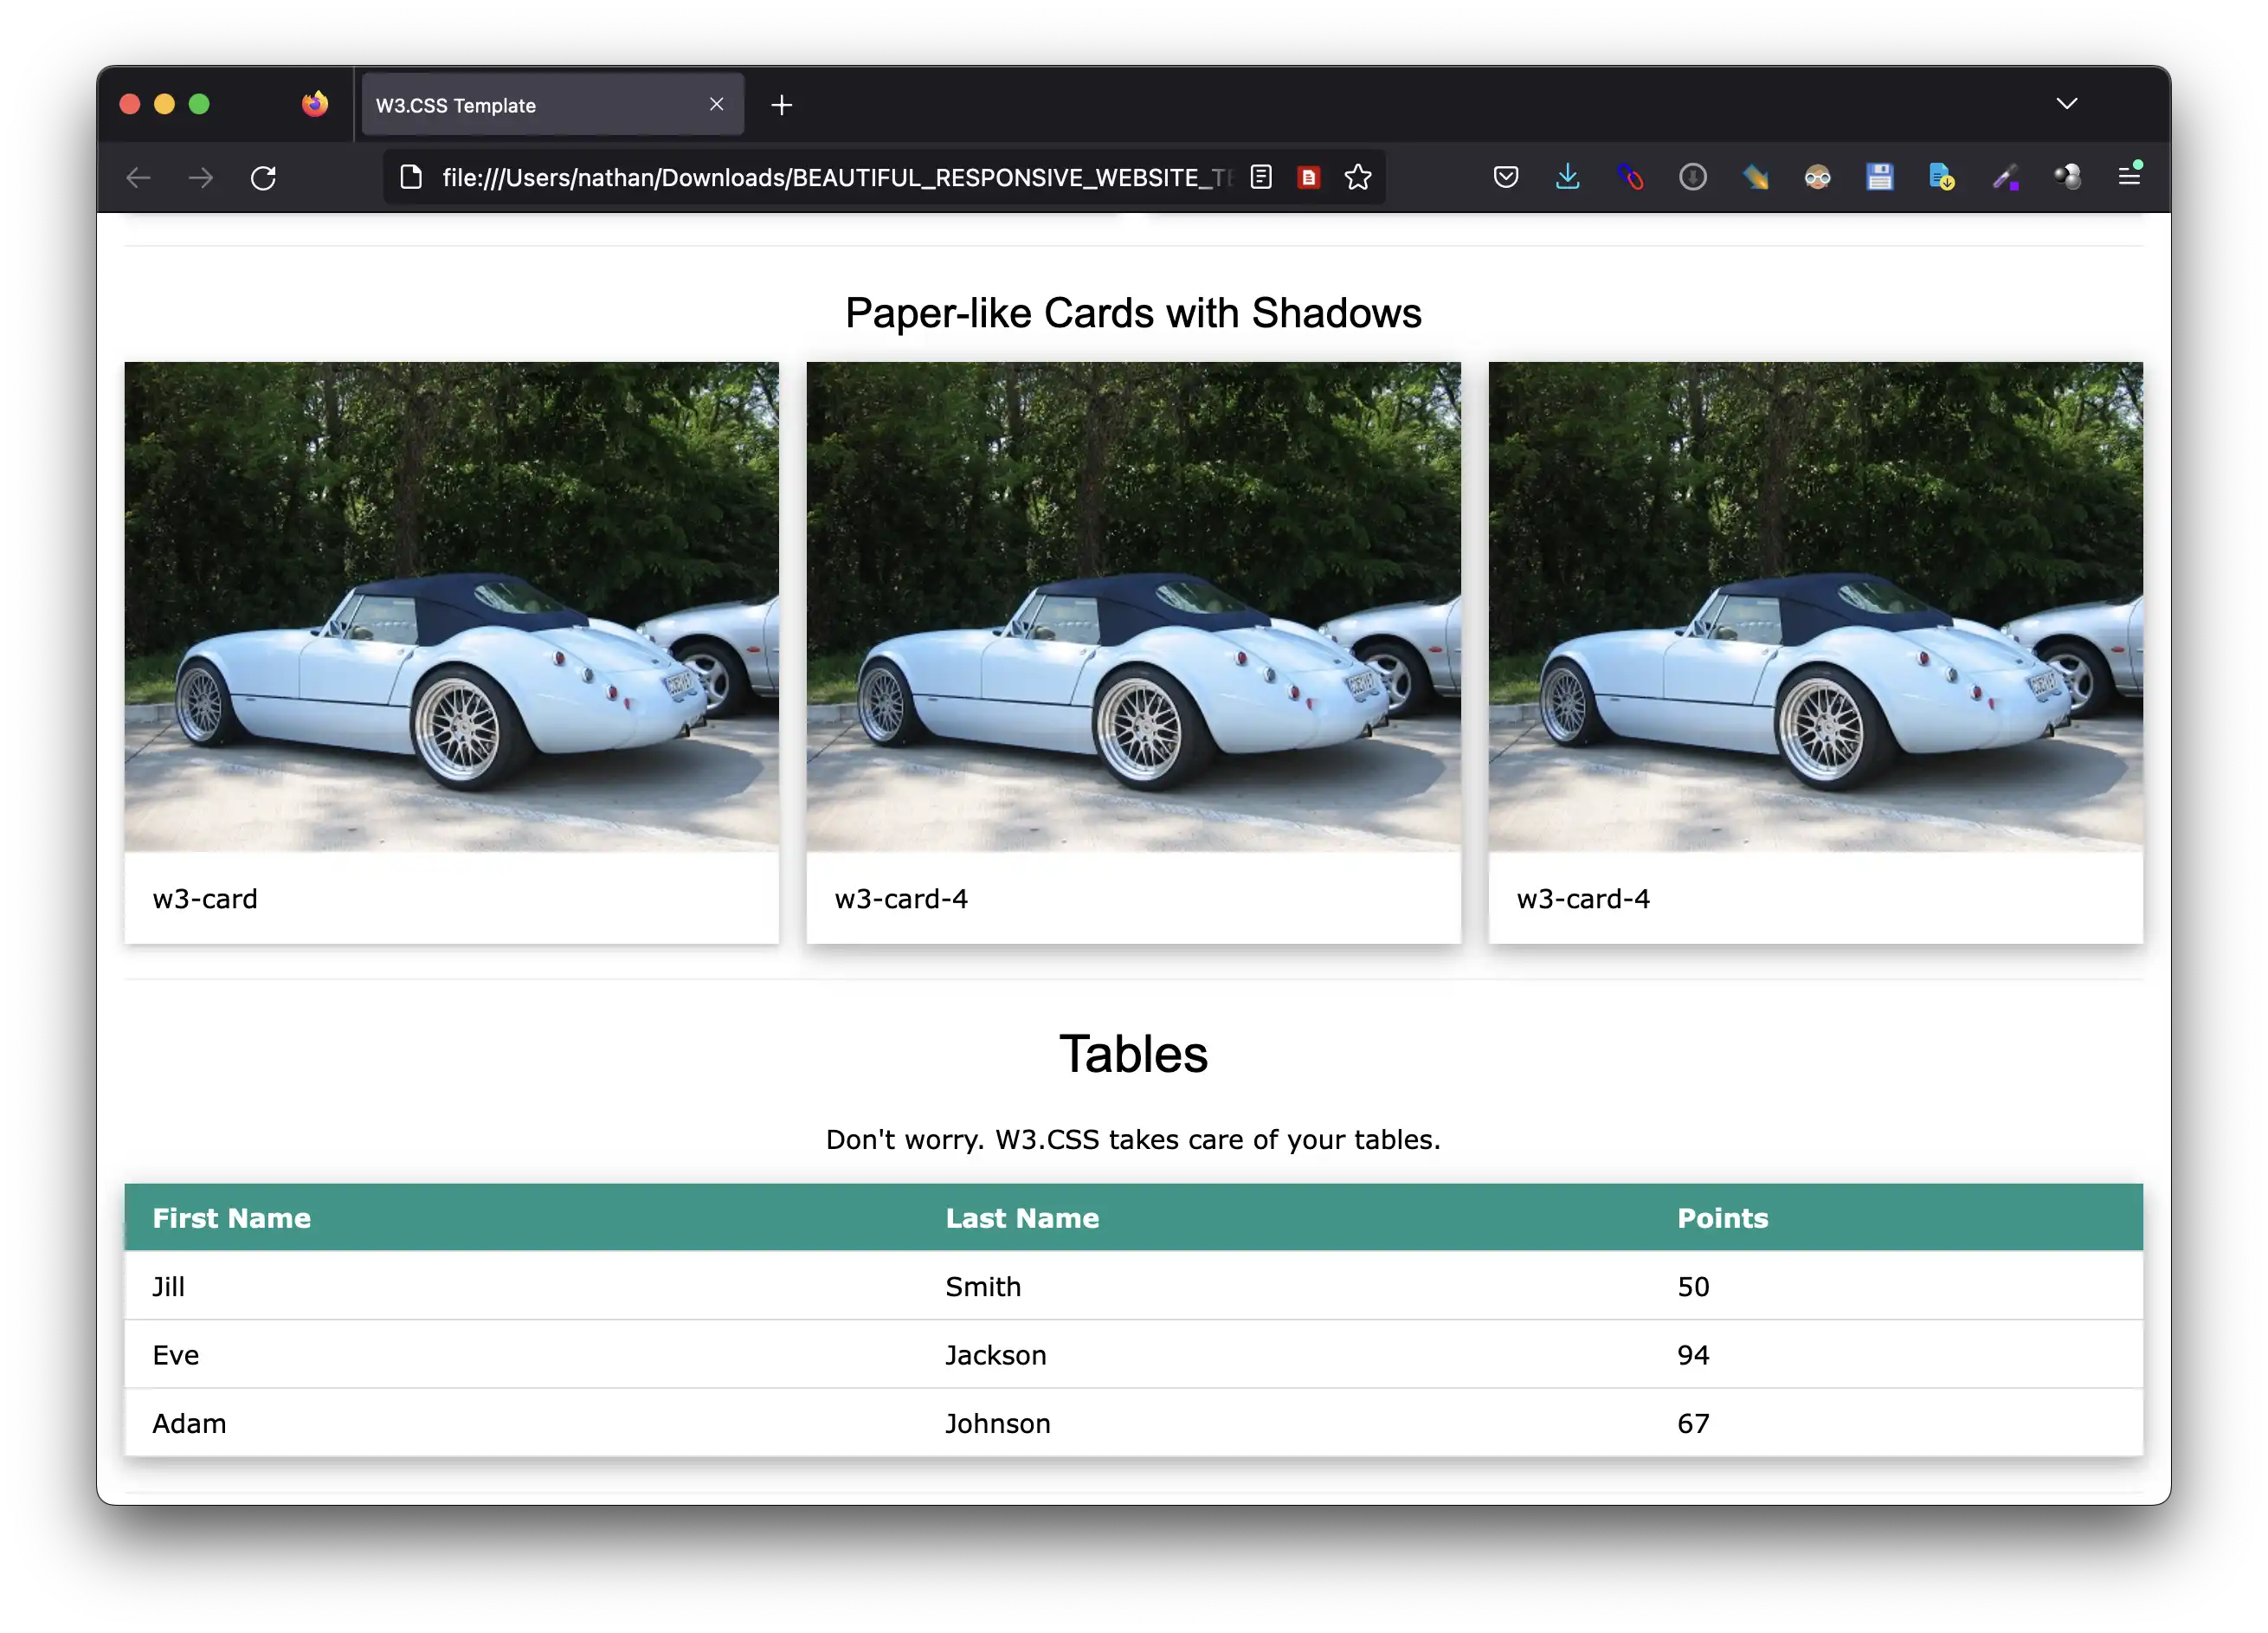Open the tab list chevron
The width and height of the screenshot is (2268, 1633).
(2066, 103)
